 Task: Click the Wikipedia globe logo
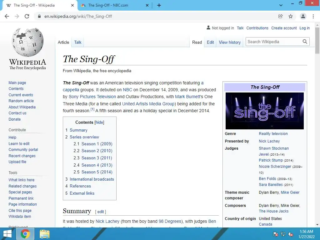[x=27, y=42]
